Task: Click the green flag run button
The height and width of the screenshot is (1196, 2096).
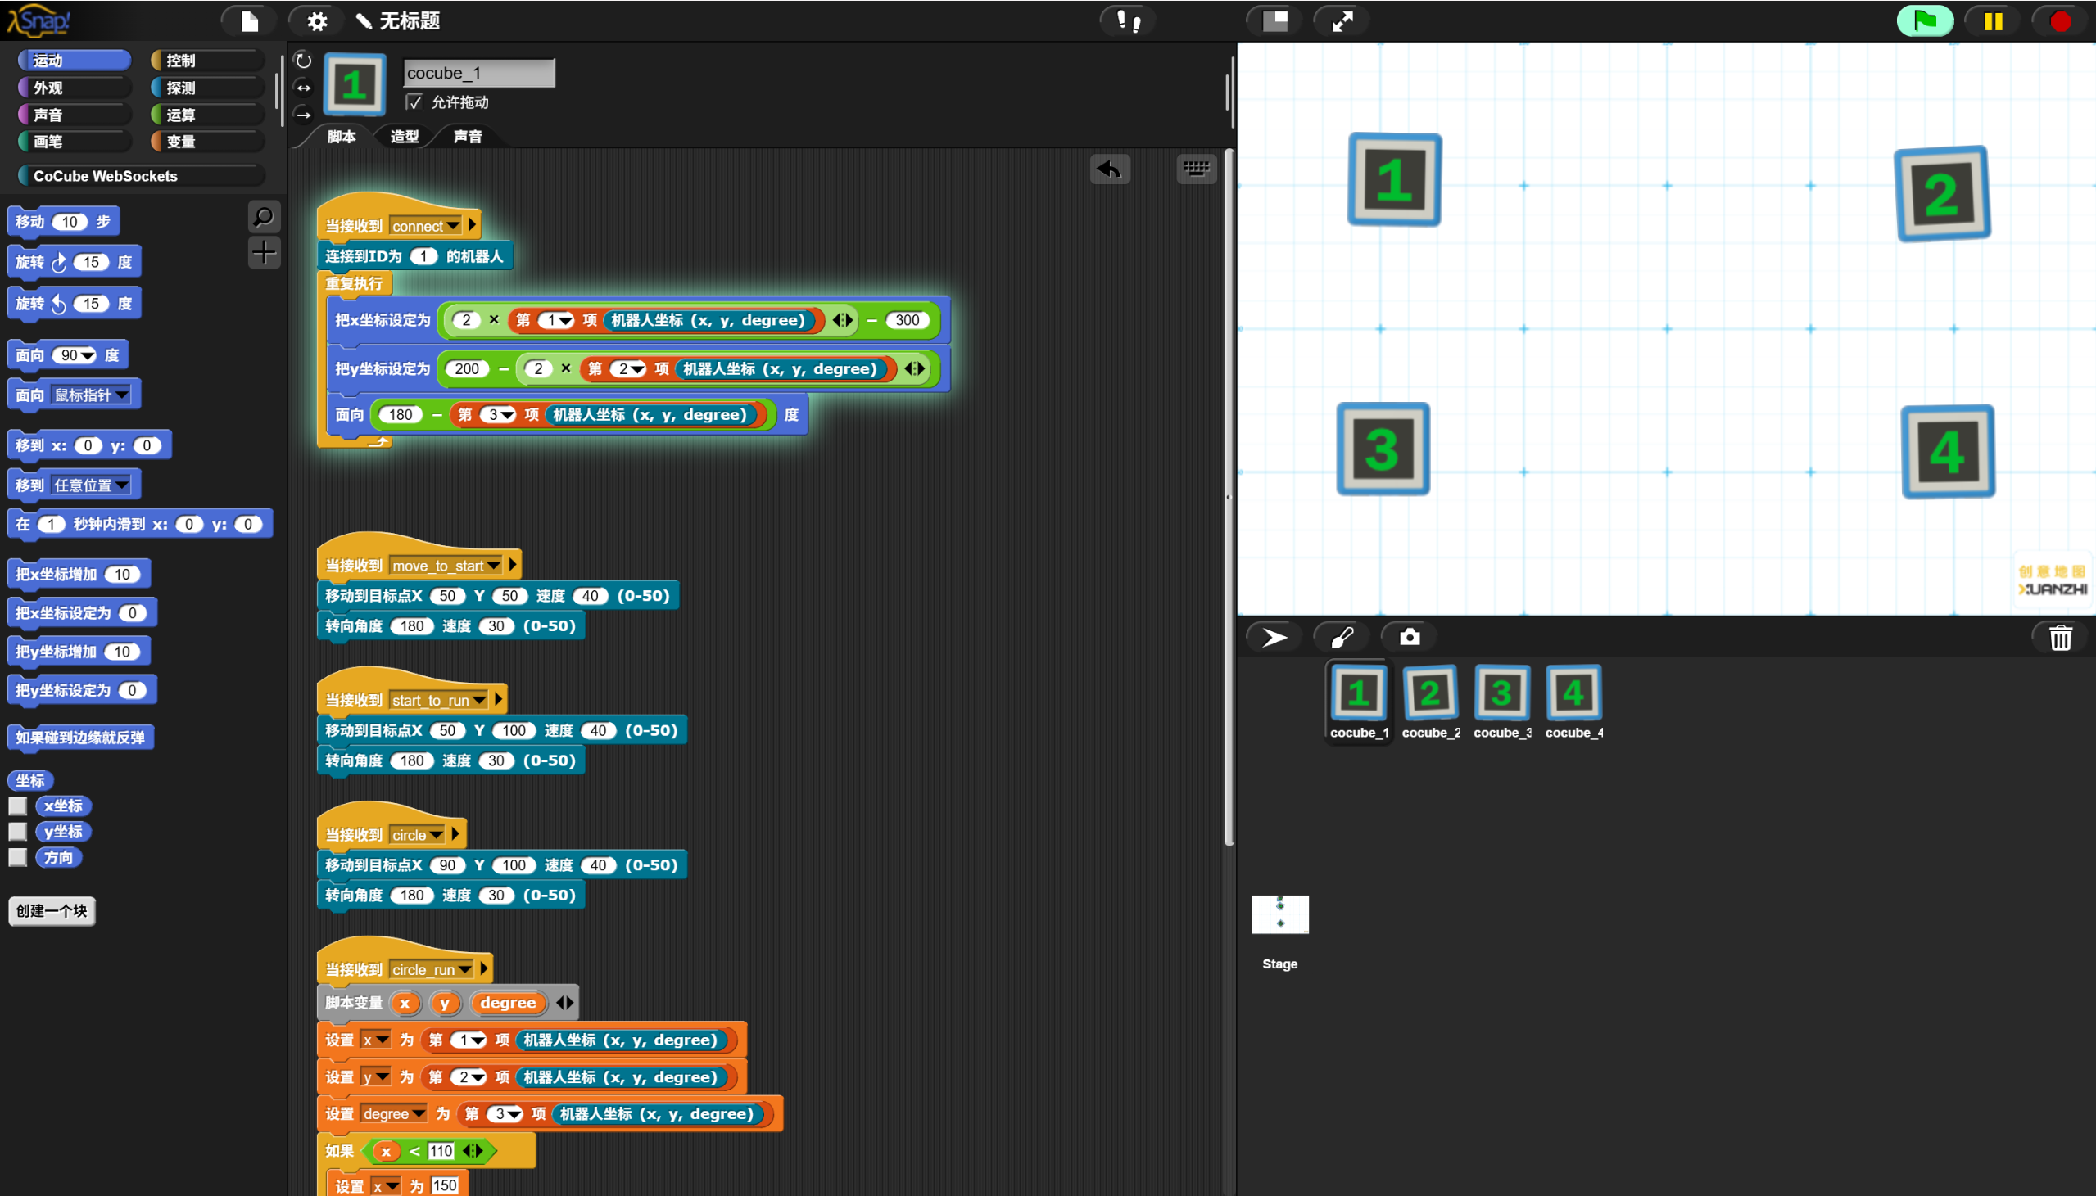Action: click(1924, 20)
